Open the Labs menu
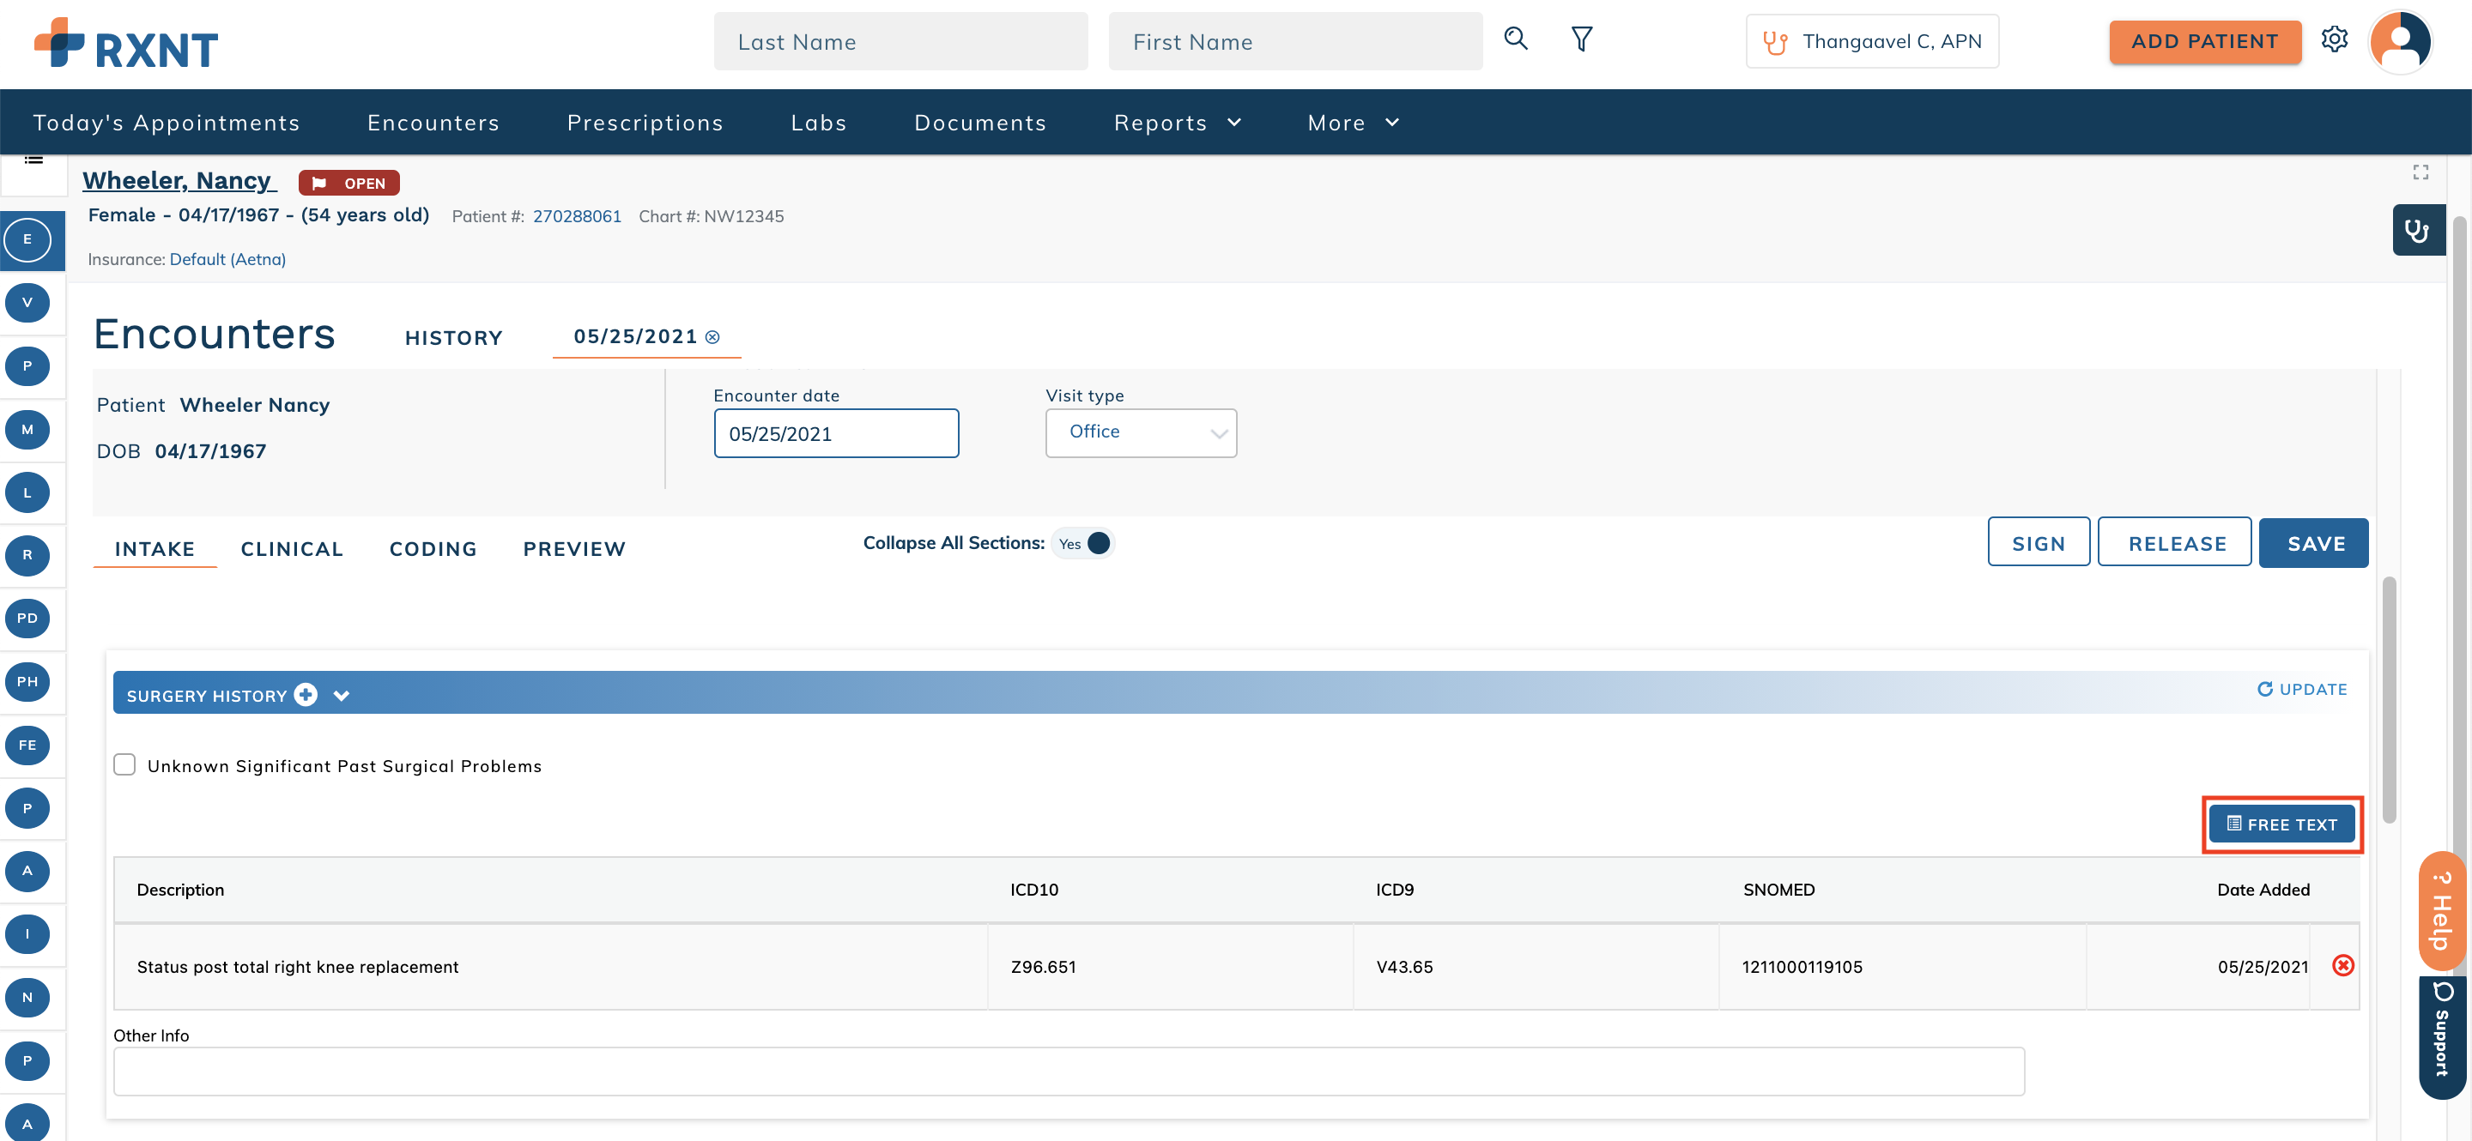 click(819, 123)
